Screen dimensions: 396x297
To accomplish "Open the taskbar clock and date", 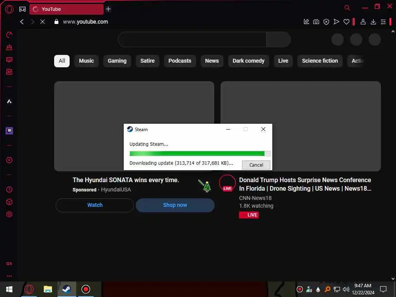I will point(363,289).
